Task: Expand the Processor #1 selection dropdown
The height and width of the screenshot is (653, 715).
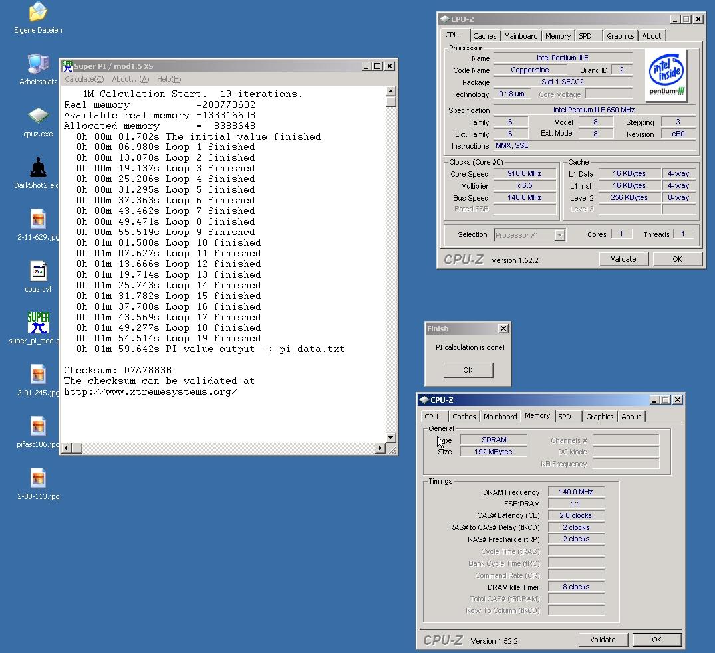Action: pos(559,235)
